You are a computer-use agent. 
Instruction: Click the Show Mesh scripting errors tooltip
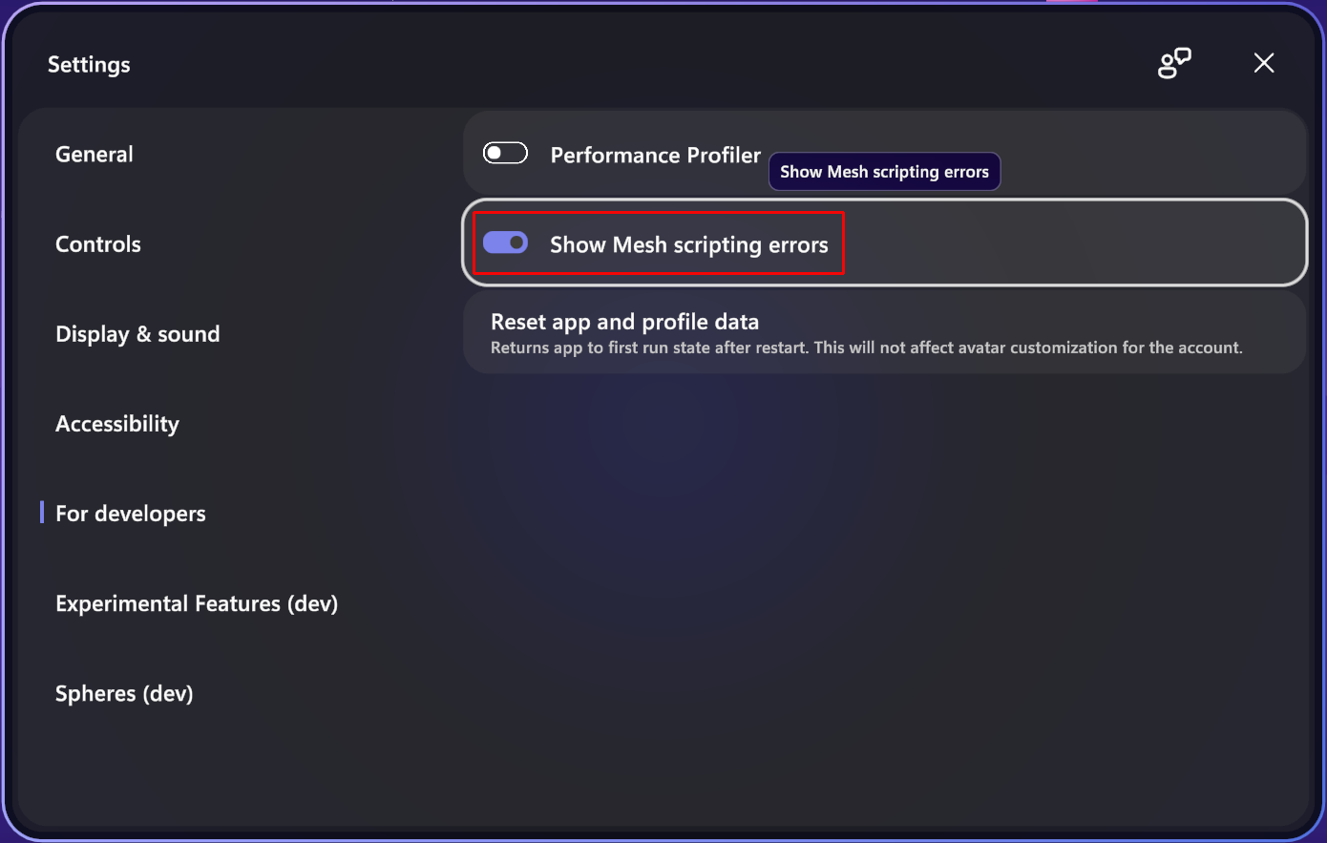pos(883,171)
